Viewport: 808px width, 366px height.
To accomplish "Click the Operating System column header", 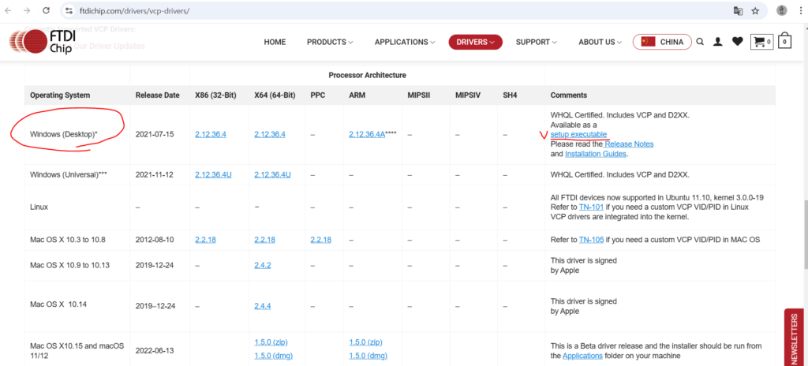I will coord(60,95).
